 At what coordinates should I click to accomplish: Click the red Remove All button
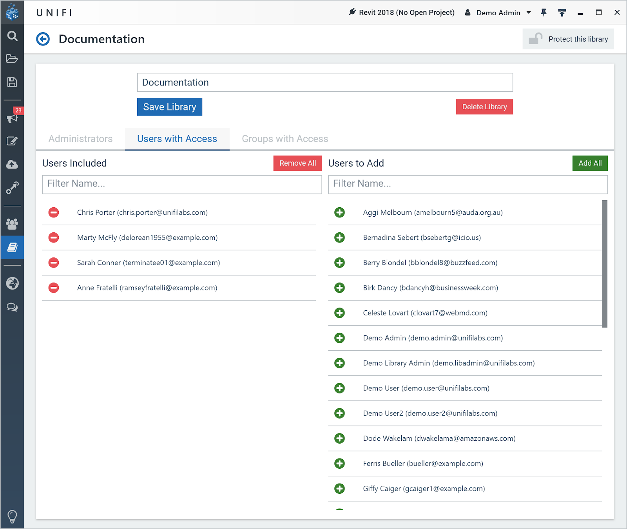click(x=297, y=163)
